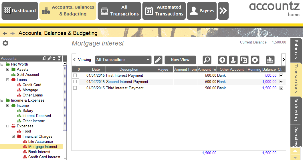The width and height of the screenshot is (303, 160).
Task: Toggle cleared checkbox for Third Interest Payment
Action: coord(281,88)
